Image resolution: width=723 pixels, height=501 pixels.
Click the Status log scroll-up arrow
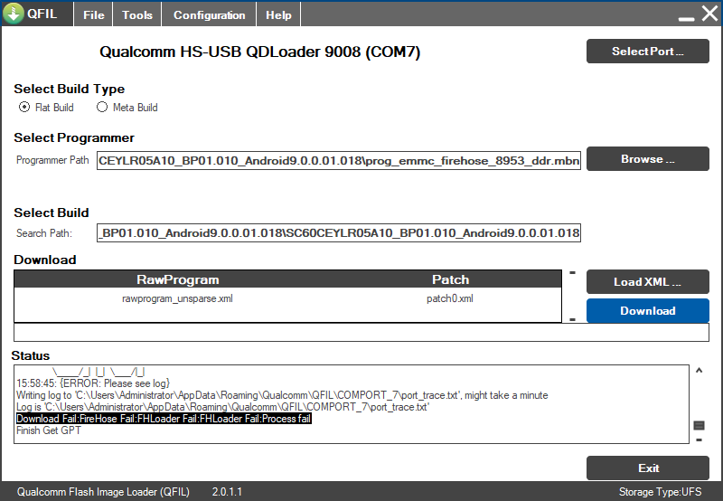tap(699, 371)
